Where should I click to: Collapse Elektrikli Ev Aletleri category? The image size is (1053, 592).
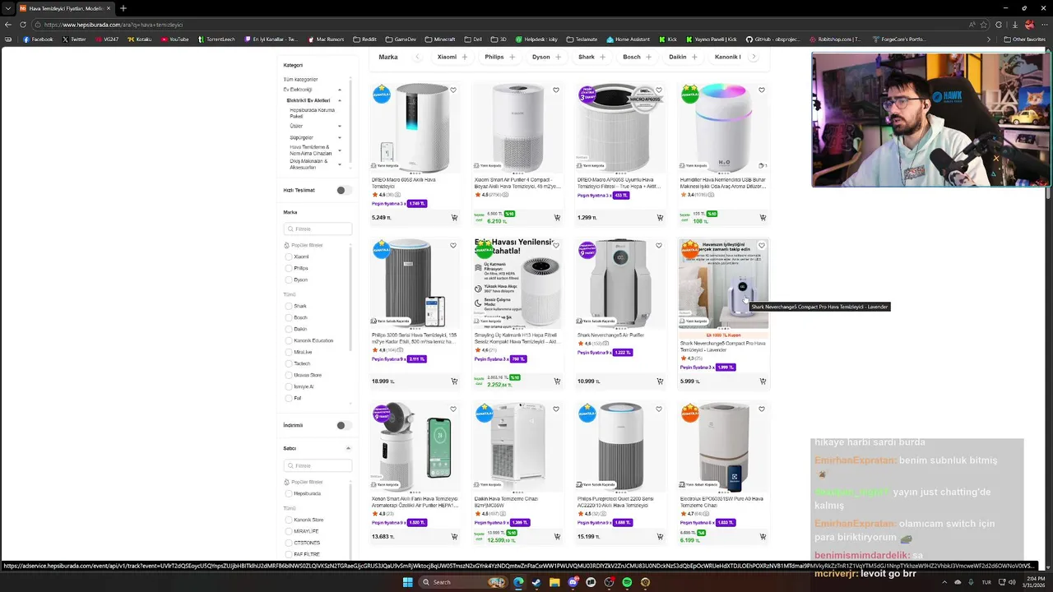click(x=340, y=100)
